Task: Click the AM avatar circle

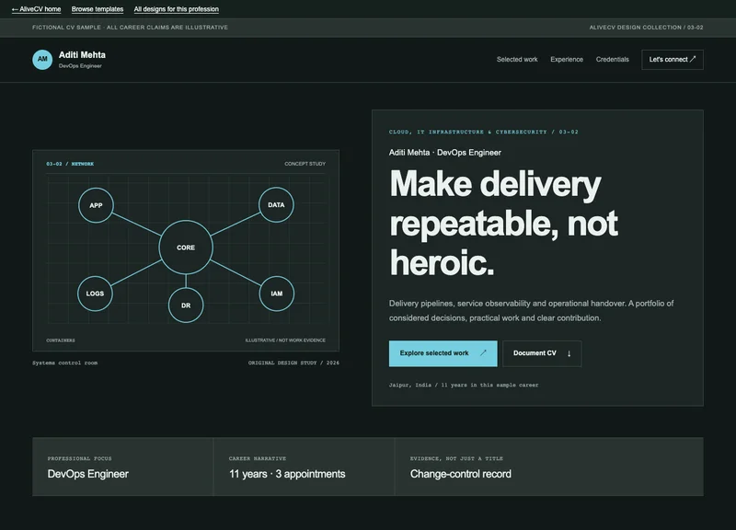Action: (42, 60)
